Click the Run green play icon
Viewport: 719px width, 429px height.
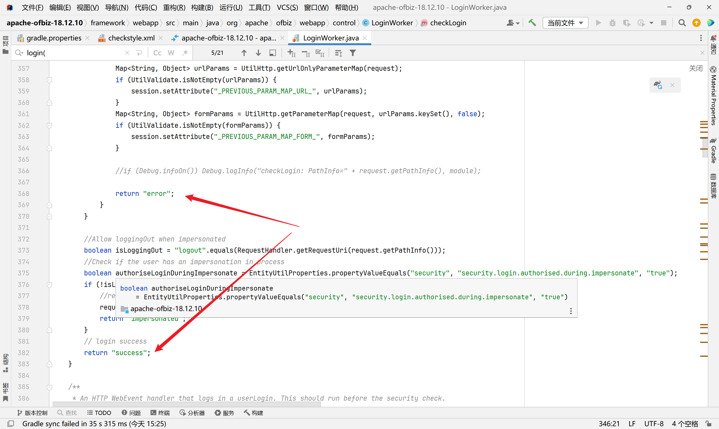click(599, 23)
